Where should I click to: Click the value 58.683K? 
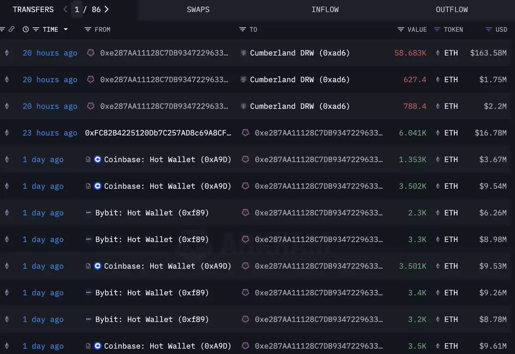tap(411, 53)
